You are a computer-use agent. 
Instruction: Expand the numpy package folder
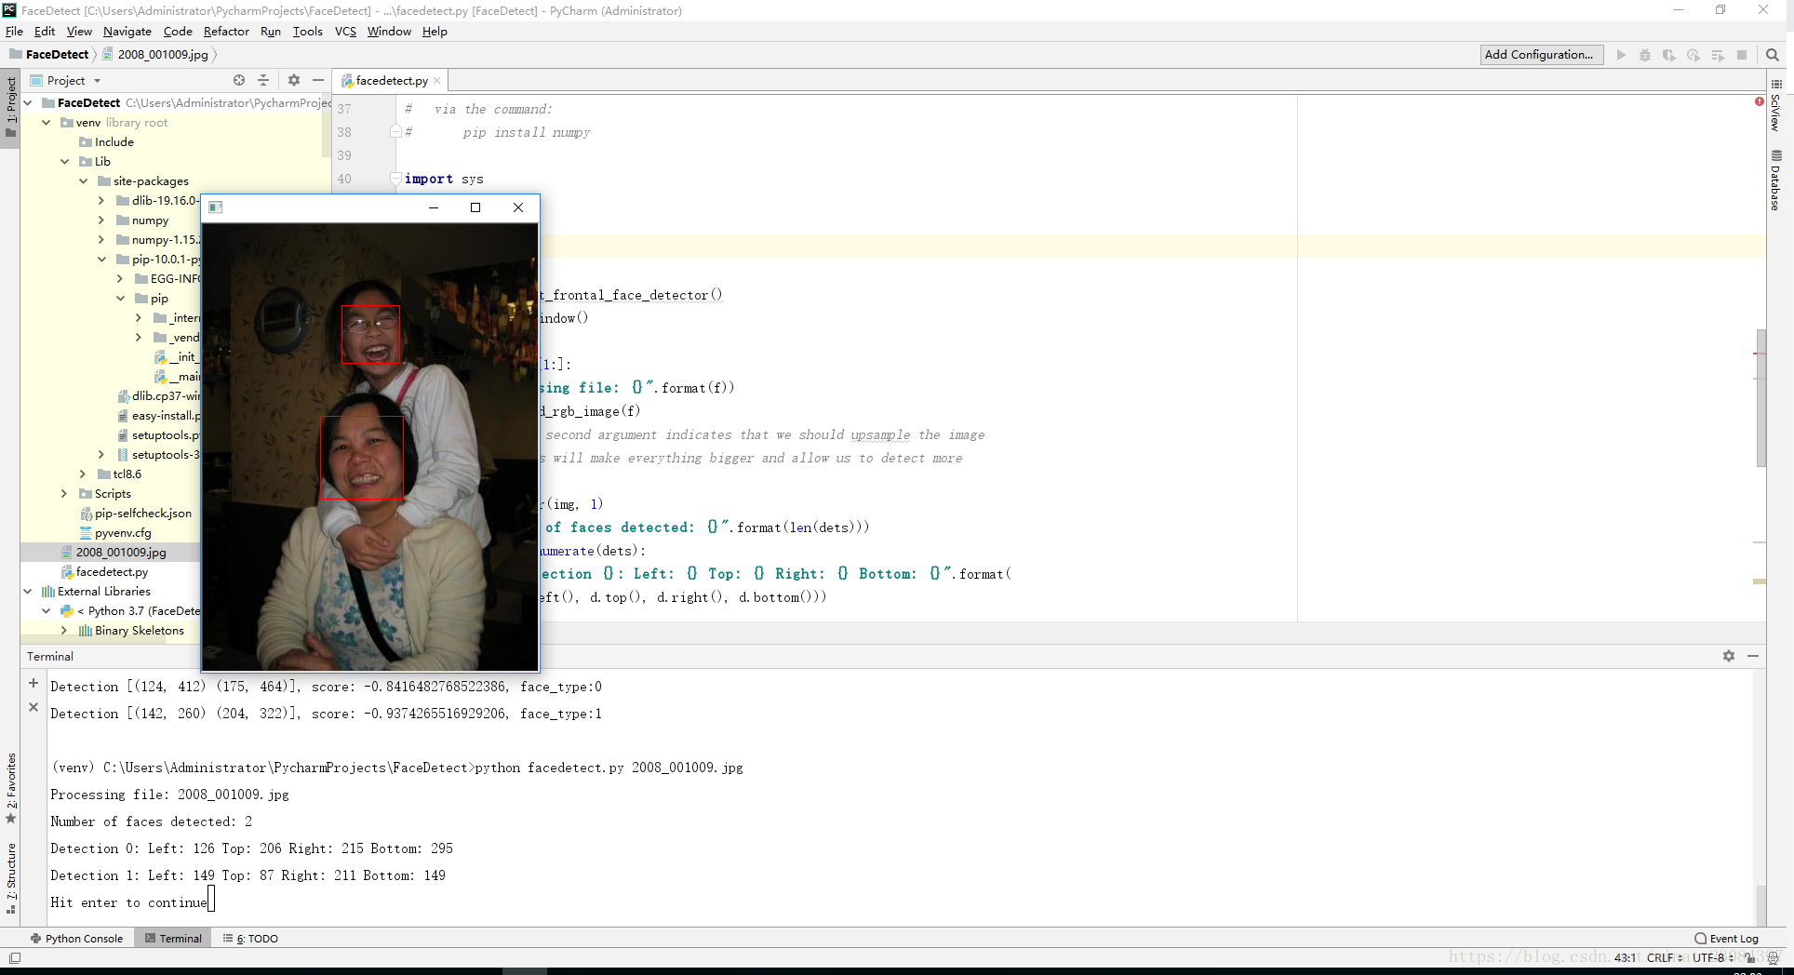(x=102, y=220)
